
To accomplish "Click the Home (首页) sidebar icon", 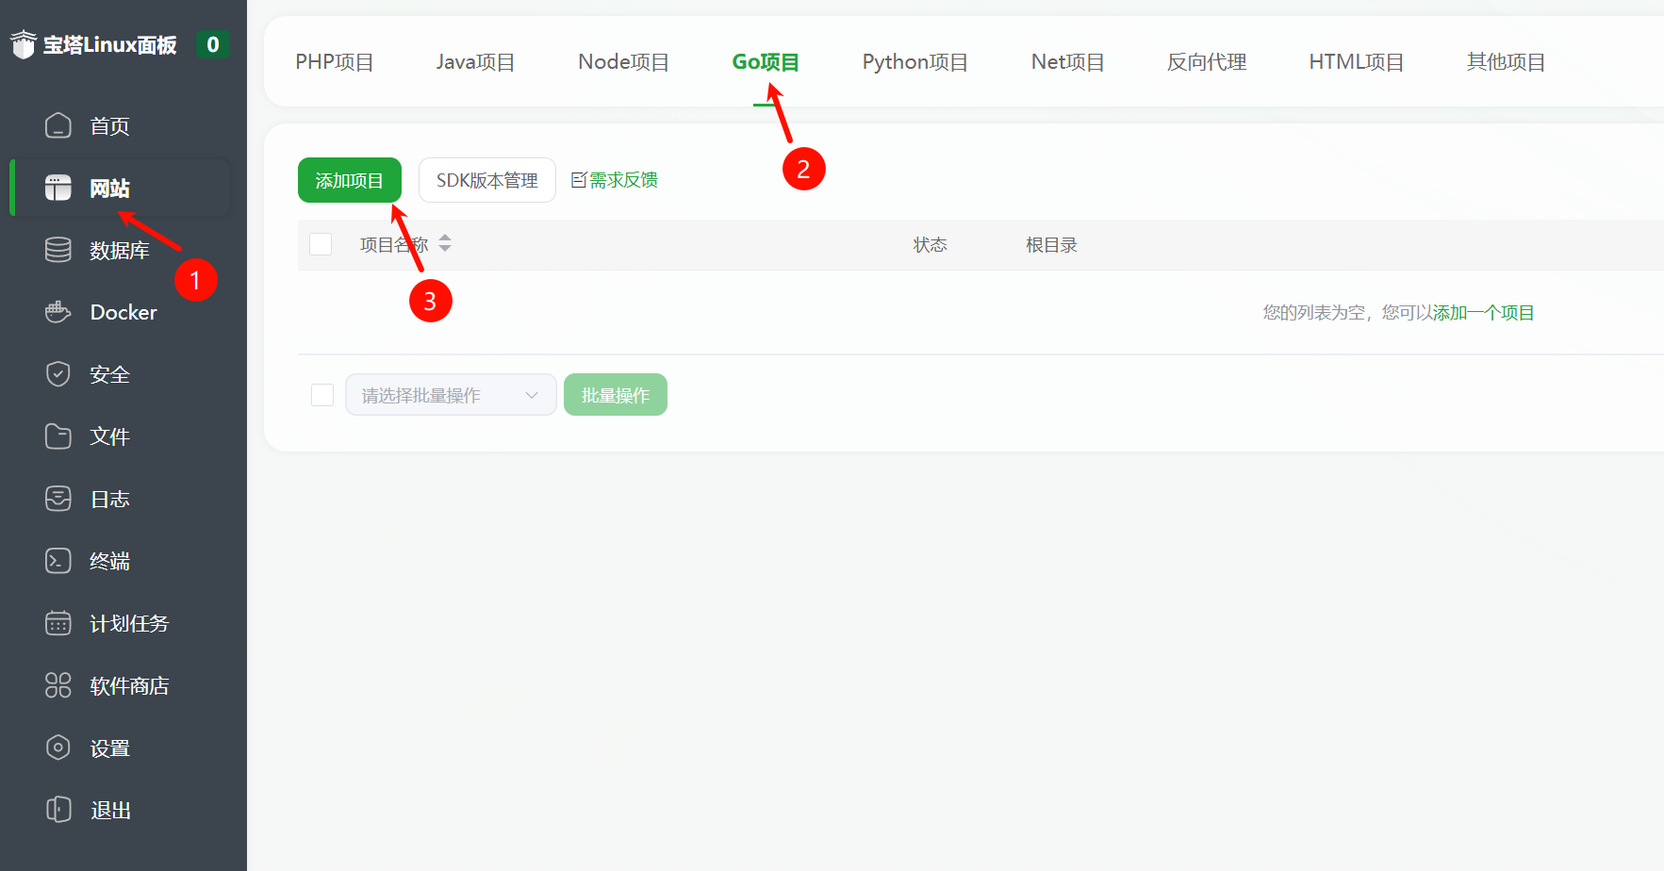I will (x=58, y=125).
